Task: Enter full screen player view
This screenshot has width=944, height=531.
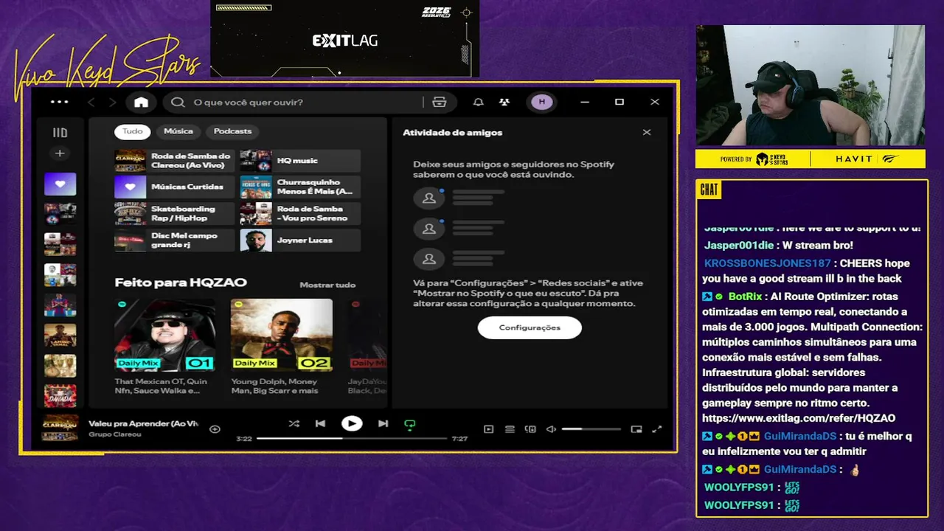Action: point(657,429)
